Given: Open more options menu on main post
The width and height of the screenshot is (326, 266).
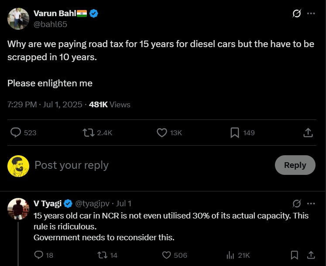Looking at the screenshot, I should click(x=311, y=14).
